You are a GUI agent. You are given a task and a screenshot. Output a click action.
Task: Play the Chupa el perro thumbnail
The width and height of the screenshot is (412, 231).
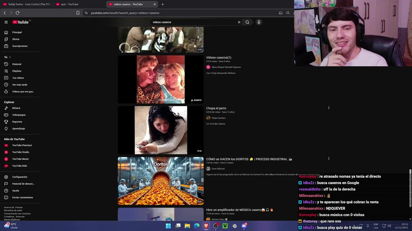click(161, 130)
